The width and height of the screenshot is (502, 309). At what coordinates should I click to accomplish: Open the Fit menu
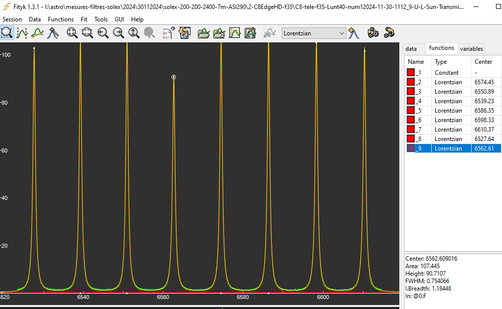84,19
